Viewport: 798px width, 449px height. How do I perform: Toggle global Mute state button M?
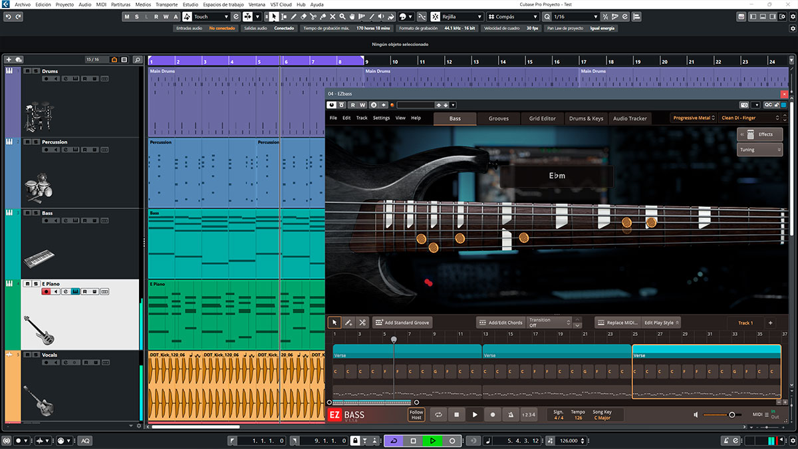pyautogui.click(x=127, y=17)
